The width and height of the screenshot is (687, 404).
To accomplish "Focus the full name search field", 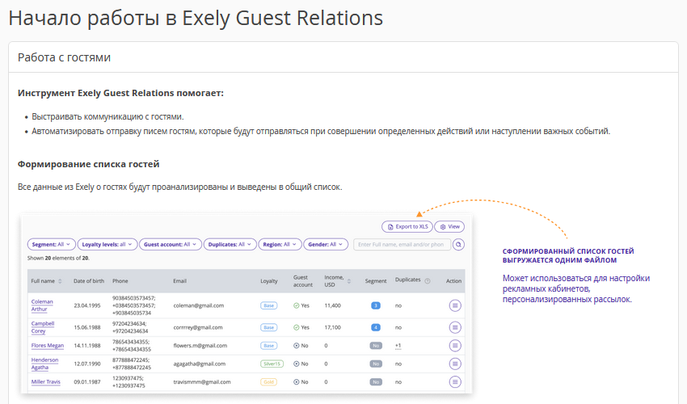I will tap(401, 244).
